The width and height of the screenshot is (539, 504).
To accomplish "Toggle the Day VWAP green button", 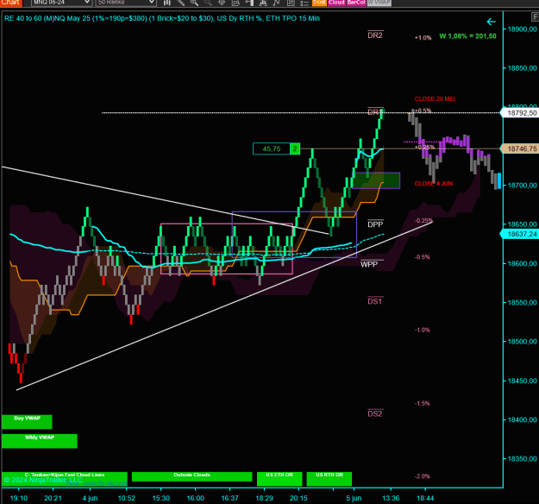I will [27, 422].
